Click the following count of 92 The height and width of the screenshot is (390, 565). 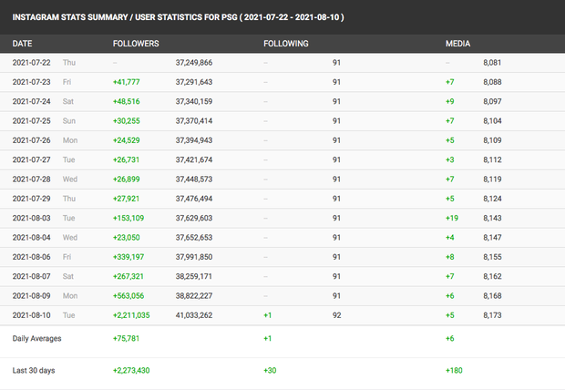click(x=336, y=315)
